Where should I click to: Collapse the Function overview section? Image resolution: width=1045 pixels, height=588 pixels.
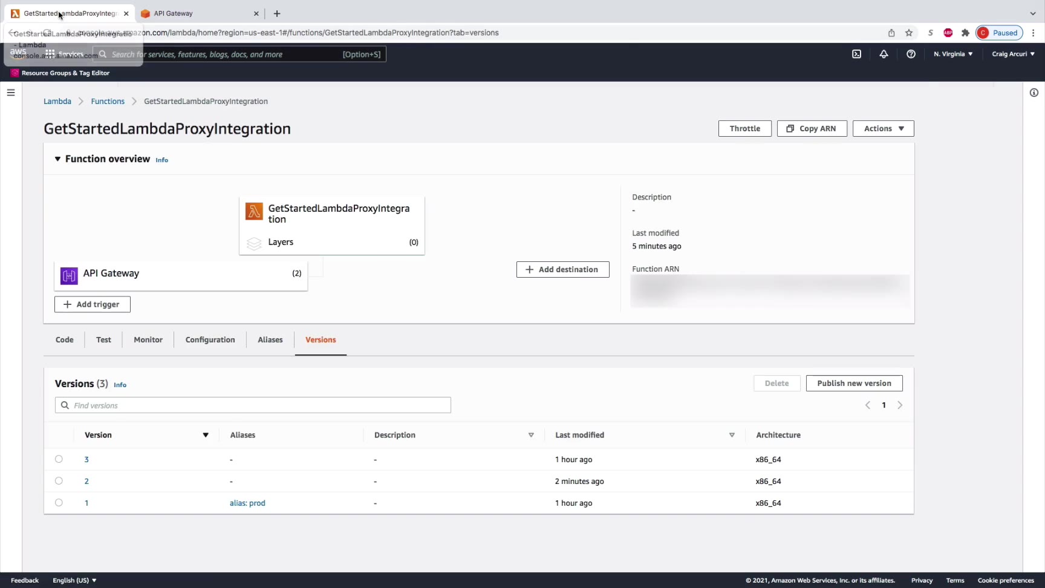(58, 159)
